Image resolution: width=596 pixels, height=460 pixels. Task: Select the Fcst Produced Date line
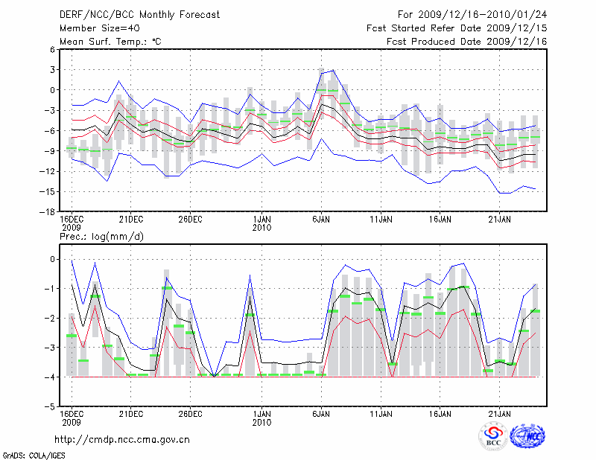467,42
